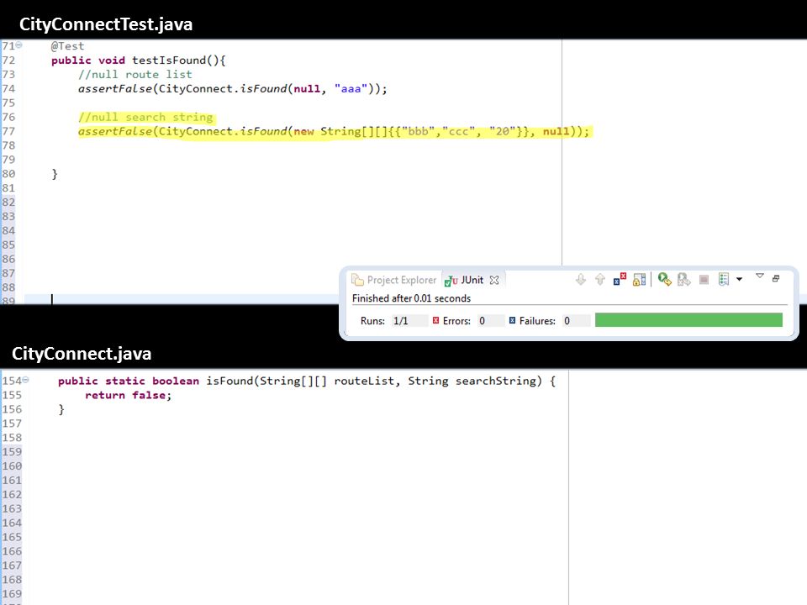
Task: Click 'return false;' statement on line 155
Action: click(x=128, y=395)
